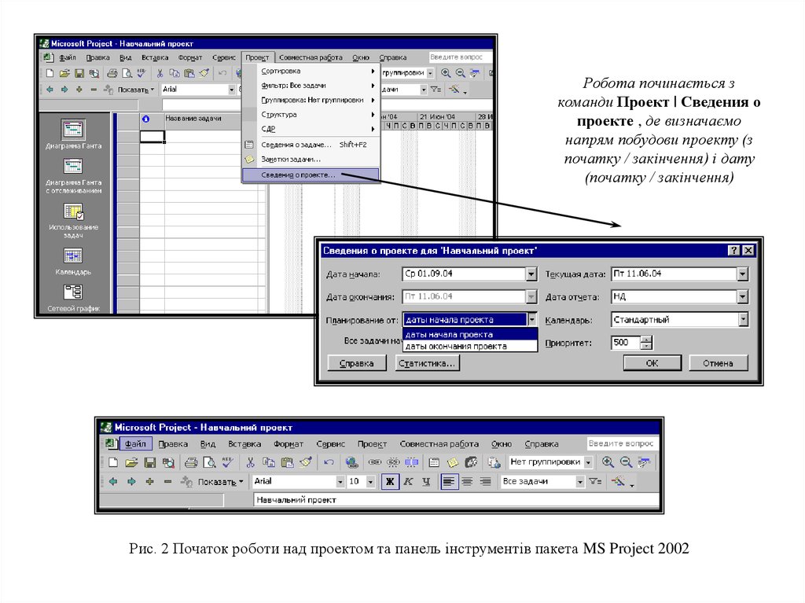
Task: Click New file icon in lower toolbar strip
Action: (113, 462)
